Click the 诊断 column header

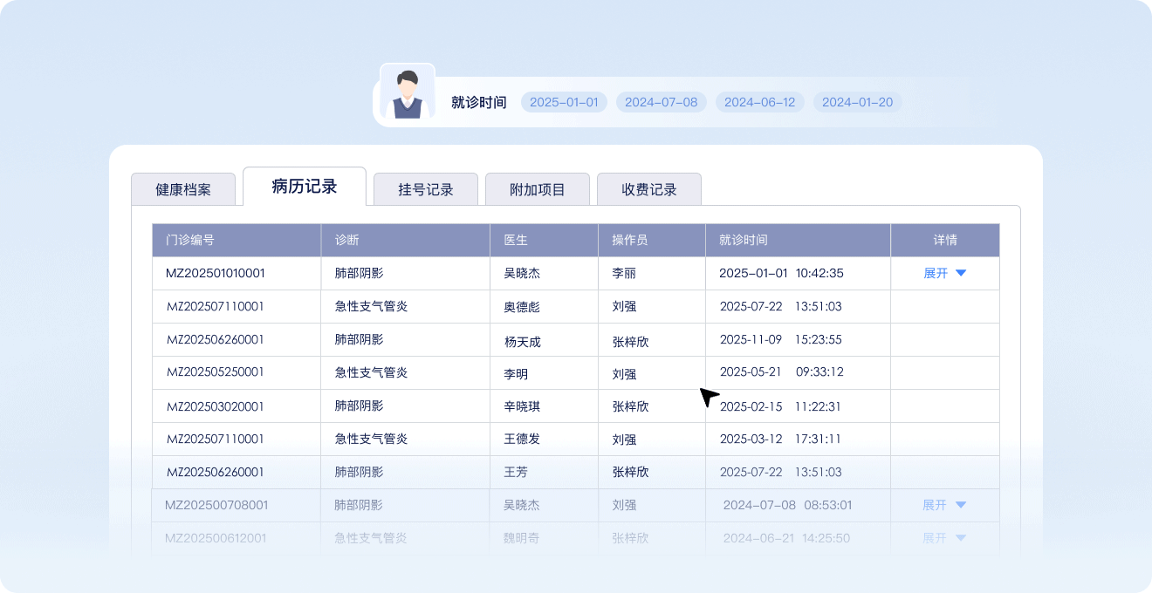click(x=346, y=240)
